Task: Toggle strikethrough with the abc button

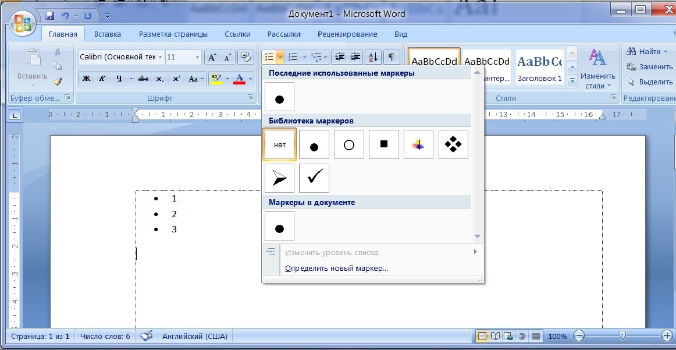Action: click(x=143, y=79)
